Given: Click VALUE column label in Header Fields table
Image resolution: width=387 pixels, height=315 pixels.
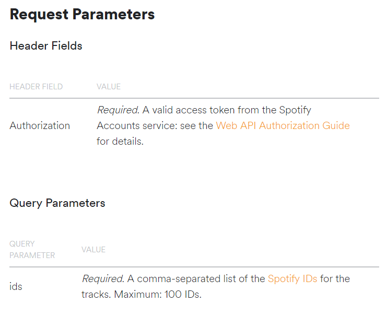Looking at the screenshot, I should point(109,87).
